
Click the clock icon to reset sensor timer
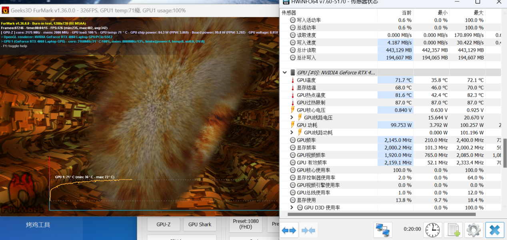[x=433, y=230]
